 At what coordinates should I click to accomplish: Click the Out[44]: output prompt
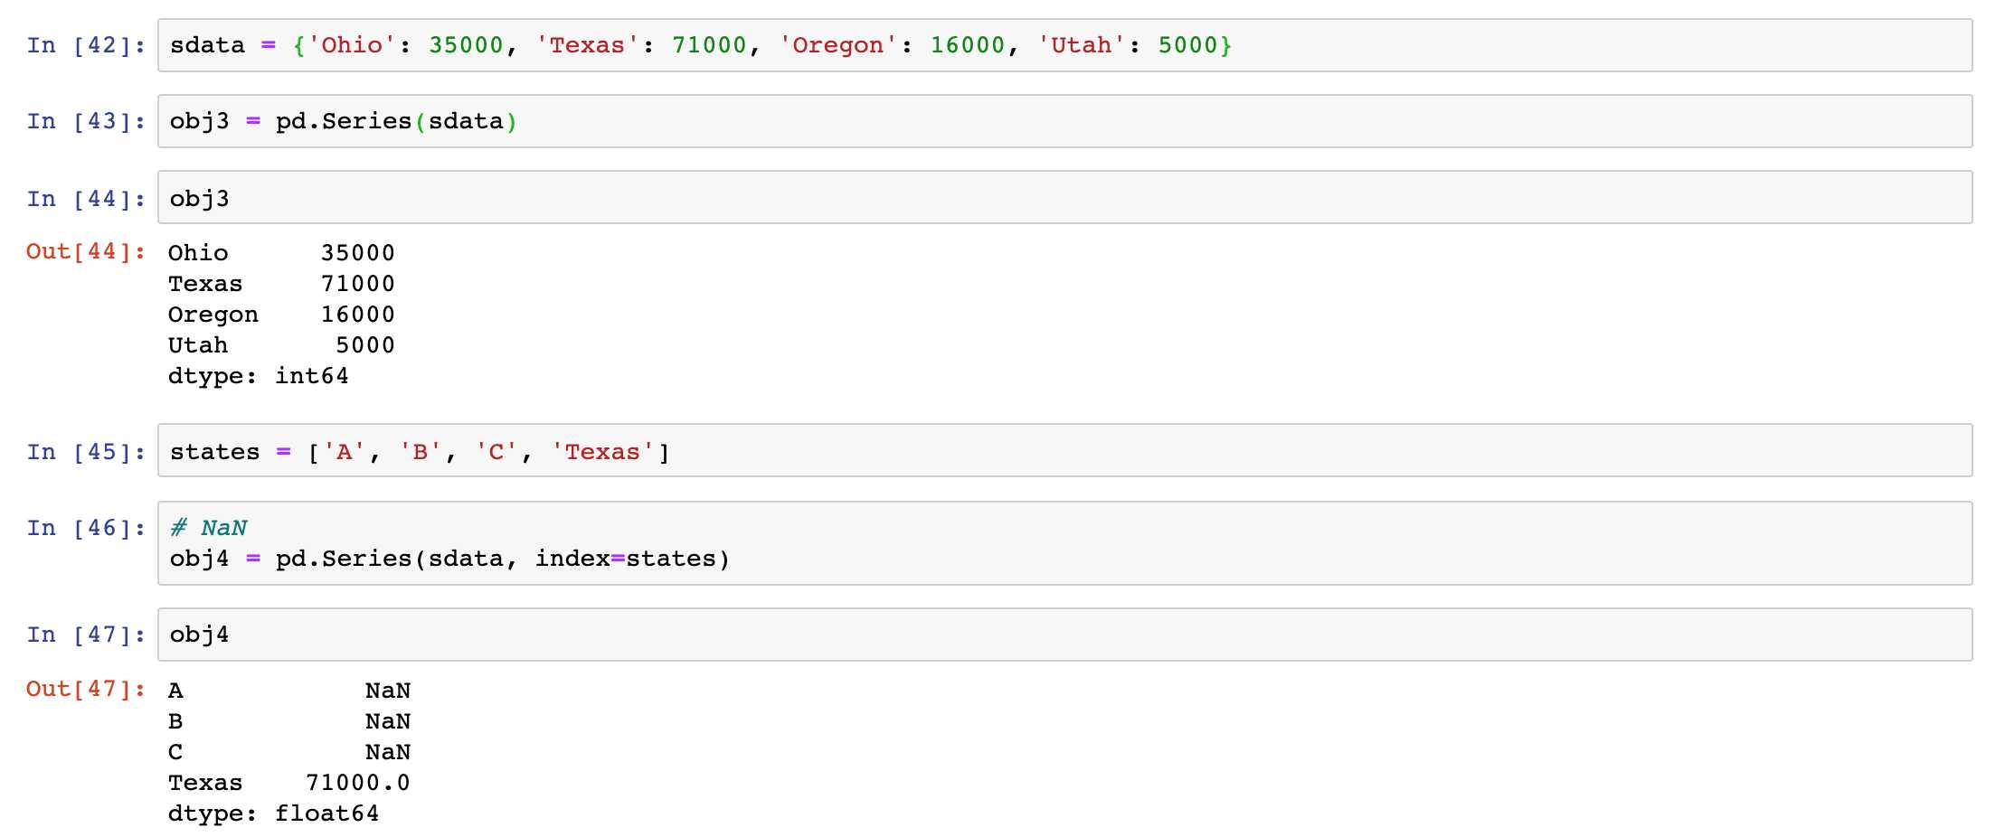[86, 251]
